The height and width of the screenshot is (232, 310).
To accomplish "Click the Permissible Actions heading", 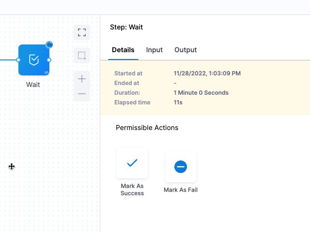I will point(147,128).
